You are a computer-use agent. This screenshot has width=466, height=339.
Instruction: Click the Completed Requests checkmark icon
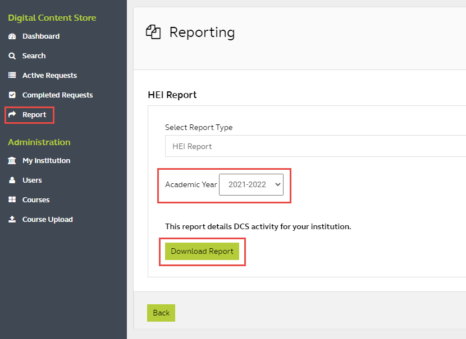[12, 95]
